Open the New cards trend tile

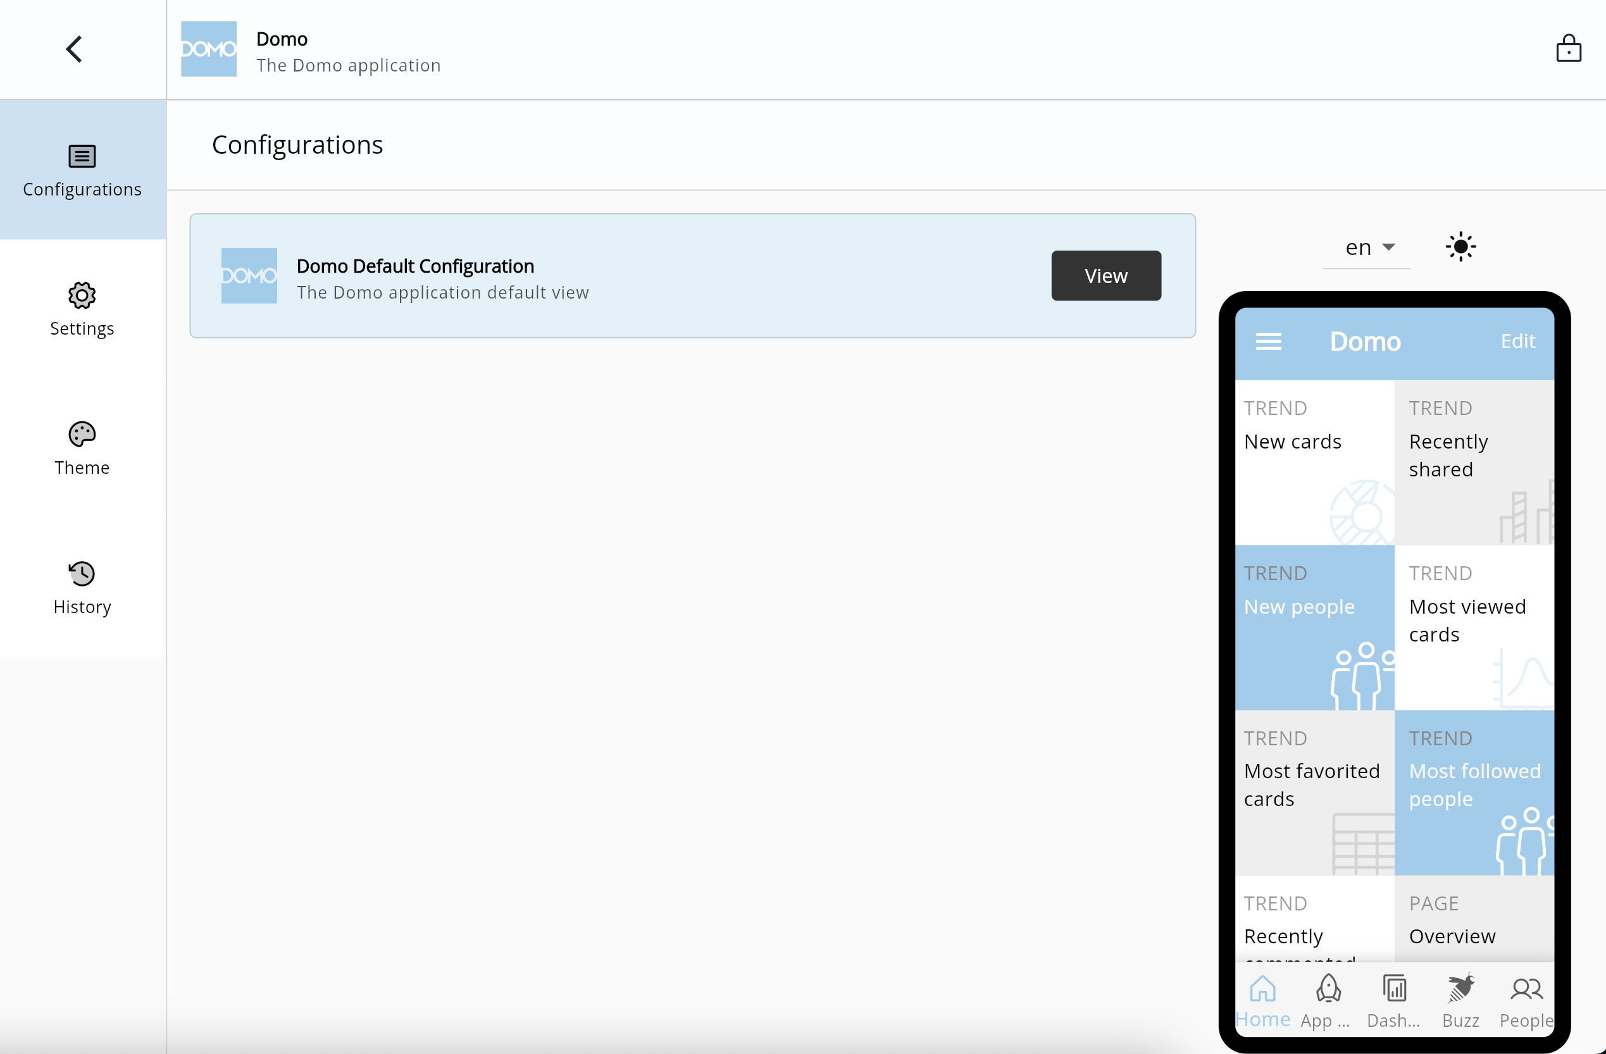click(1314, 462)
